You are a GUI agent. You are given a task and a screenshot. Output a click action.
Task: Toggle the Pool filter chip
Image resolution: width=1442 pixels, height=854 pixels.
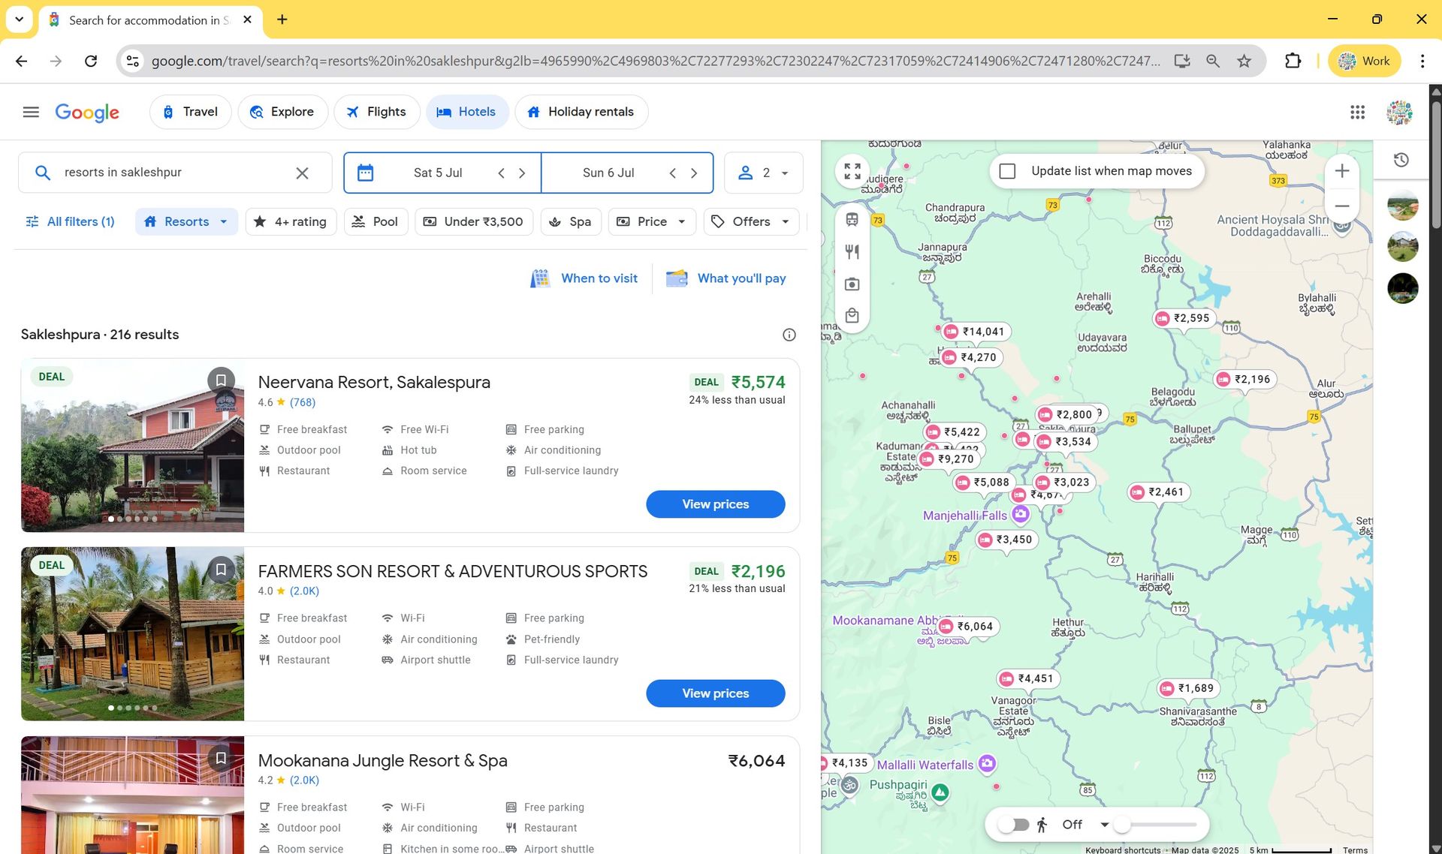click(x=375, y=221)
